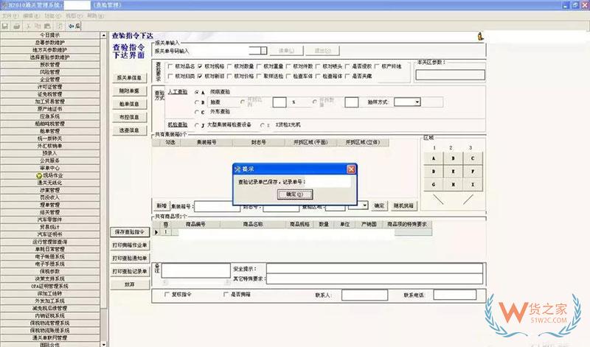Select radio option B 抽查
590x347 pixels.
tap(197, 102)
